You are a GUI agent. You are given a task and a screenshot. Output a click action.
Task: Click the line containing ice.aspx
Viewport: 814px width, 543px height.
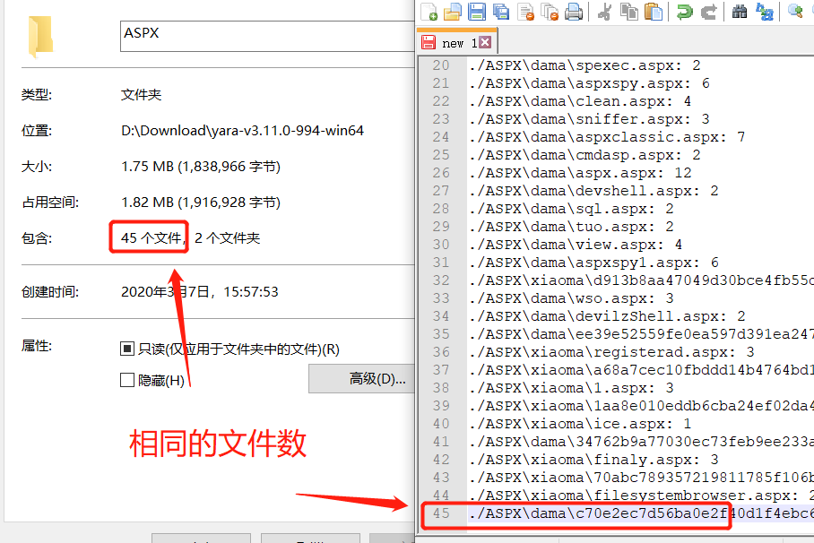point(579,424)
